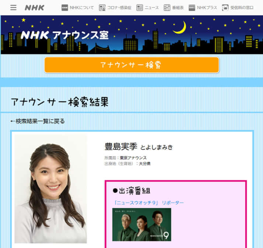
Task: Open the hamburger menu
Action: coord(13,7)
